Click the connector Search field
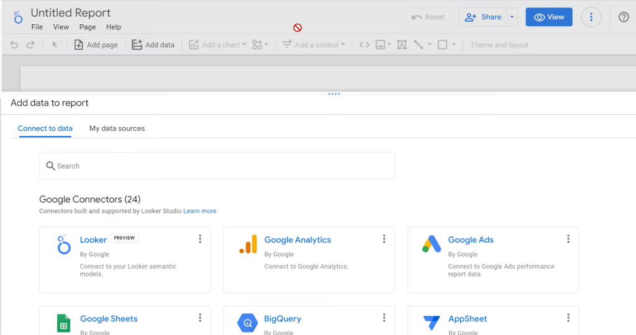Viewport: 636px width, 335px height. pyautogui.click(x=217, y=166)
